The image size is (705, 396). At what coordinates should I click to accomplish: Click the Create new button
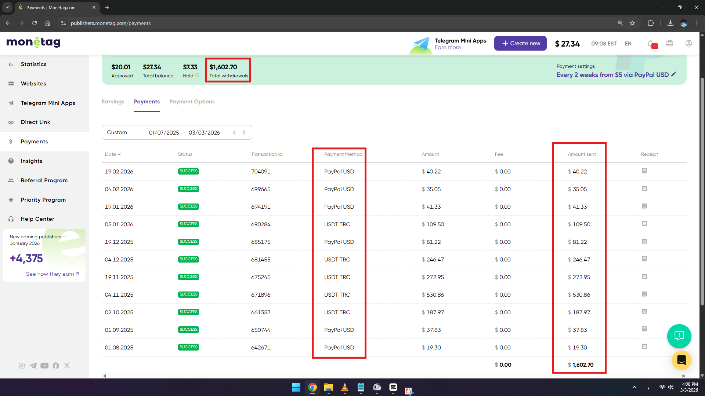520,43
